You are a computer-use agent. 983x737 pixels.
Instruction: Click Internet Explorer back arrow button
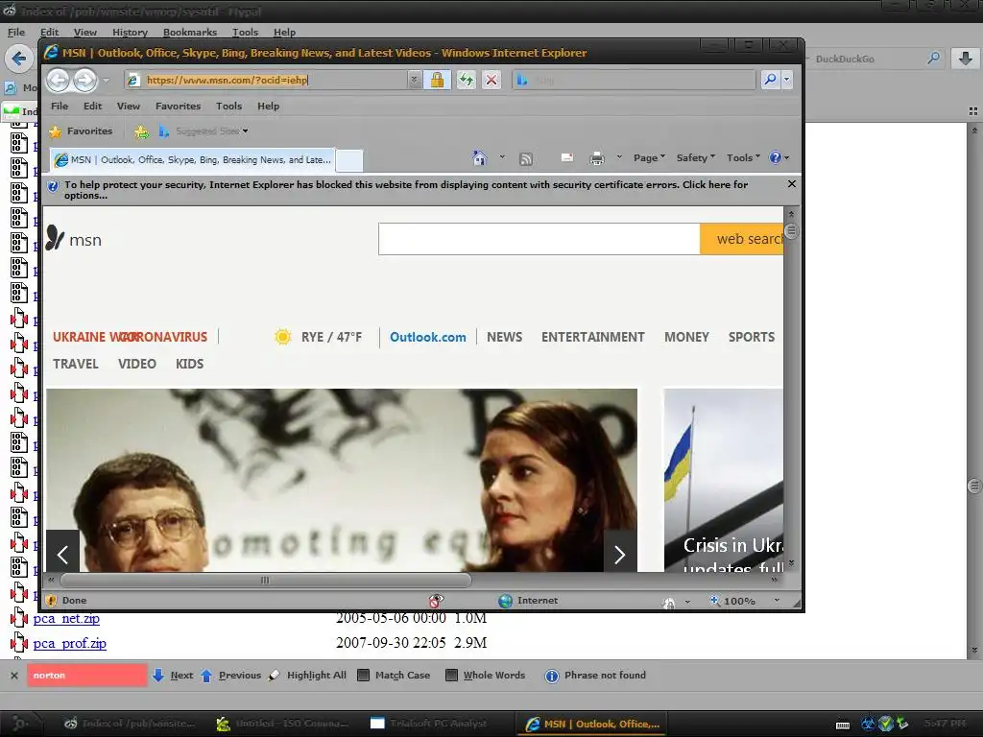[59, 80]
